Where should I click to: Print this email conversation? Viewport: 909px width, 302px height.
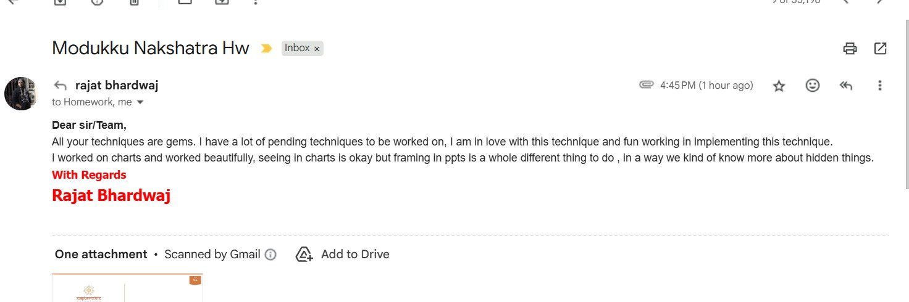pyautogui.click(x=850, y=48)
